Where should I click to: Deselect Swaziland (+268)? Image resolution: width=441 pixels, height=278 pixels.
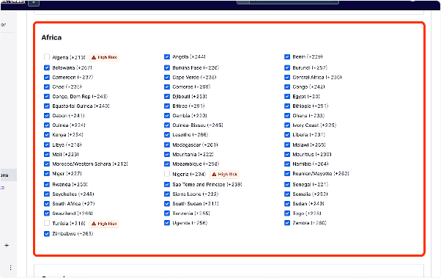point(47,213)
